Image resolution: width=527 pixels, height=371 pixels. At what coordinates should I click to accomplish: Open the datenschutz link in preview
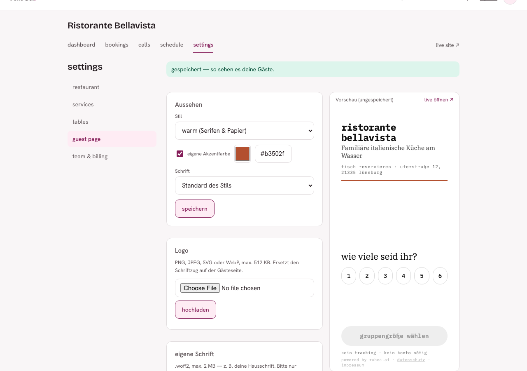411,360
